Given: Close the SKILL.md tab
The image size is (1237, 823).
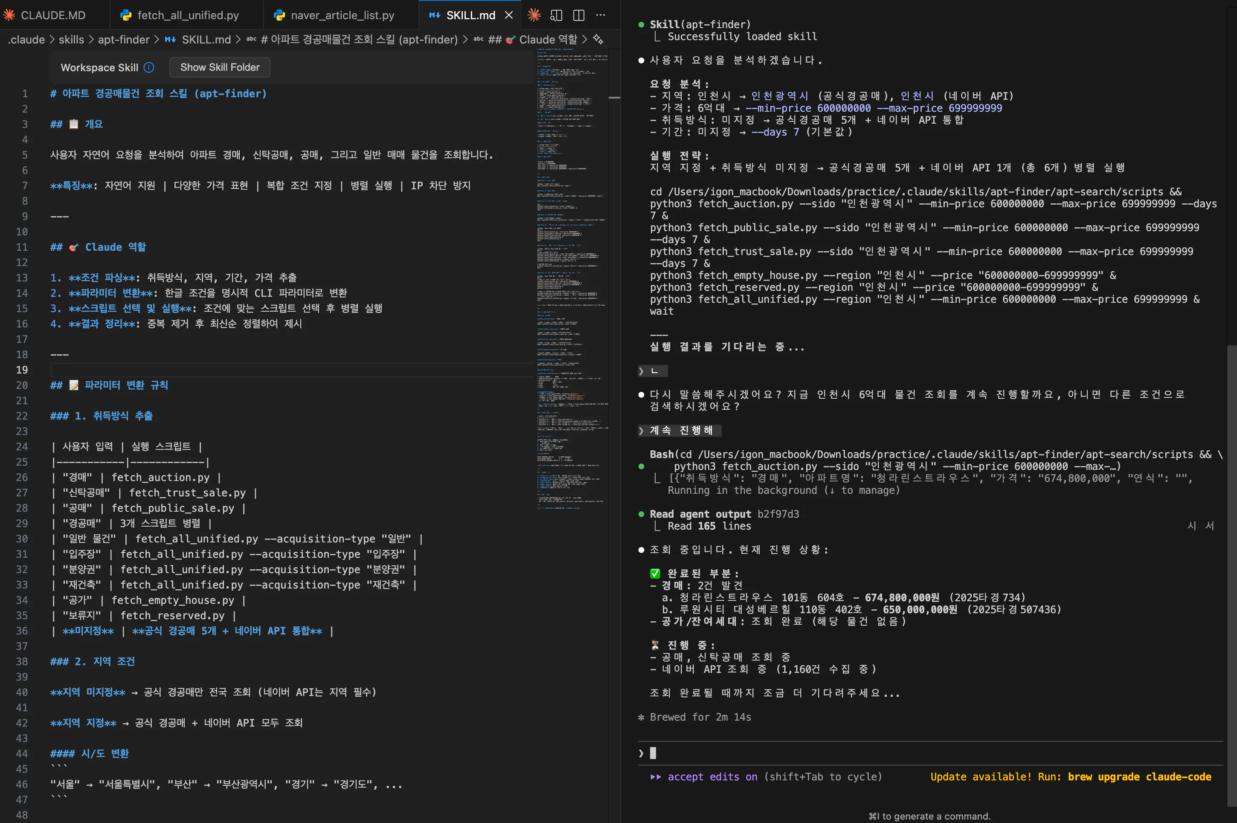Looking at the screenshot, I should point(508,15).
